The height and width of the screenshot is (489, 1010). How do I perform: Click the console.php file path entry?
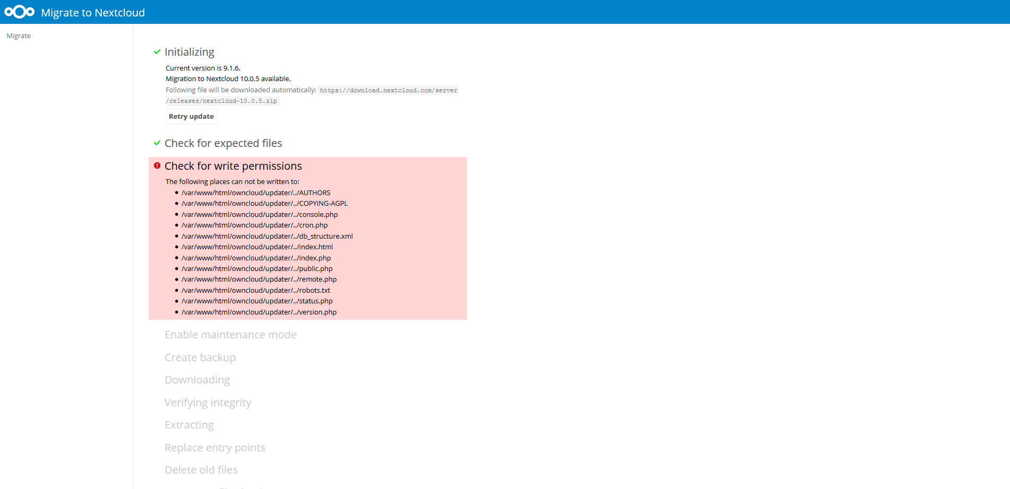(x=260, y=214)
